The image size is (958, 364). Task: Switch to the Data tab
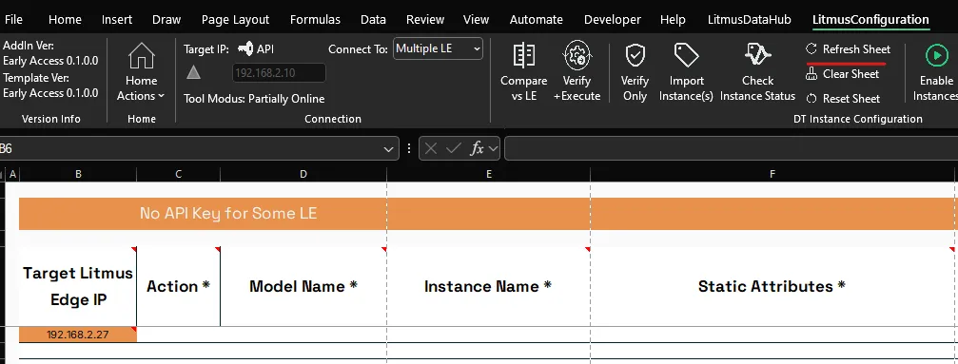tap(373, 20)
